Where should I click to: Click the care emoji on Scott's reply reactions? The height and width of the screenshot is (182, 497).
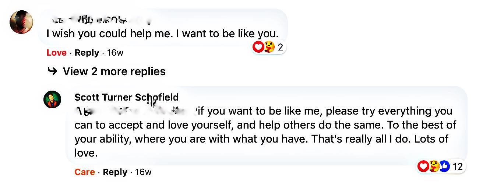(434, 167)
